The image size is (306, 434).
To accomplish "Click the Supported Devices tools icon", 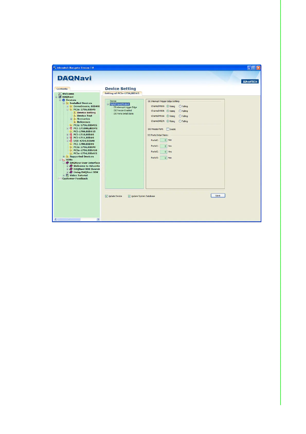I will point(67,156).
